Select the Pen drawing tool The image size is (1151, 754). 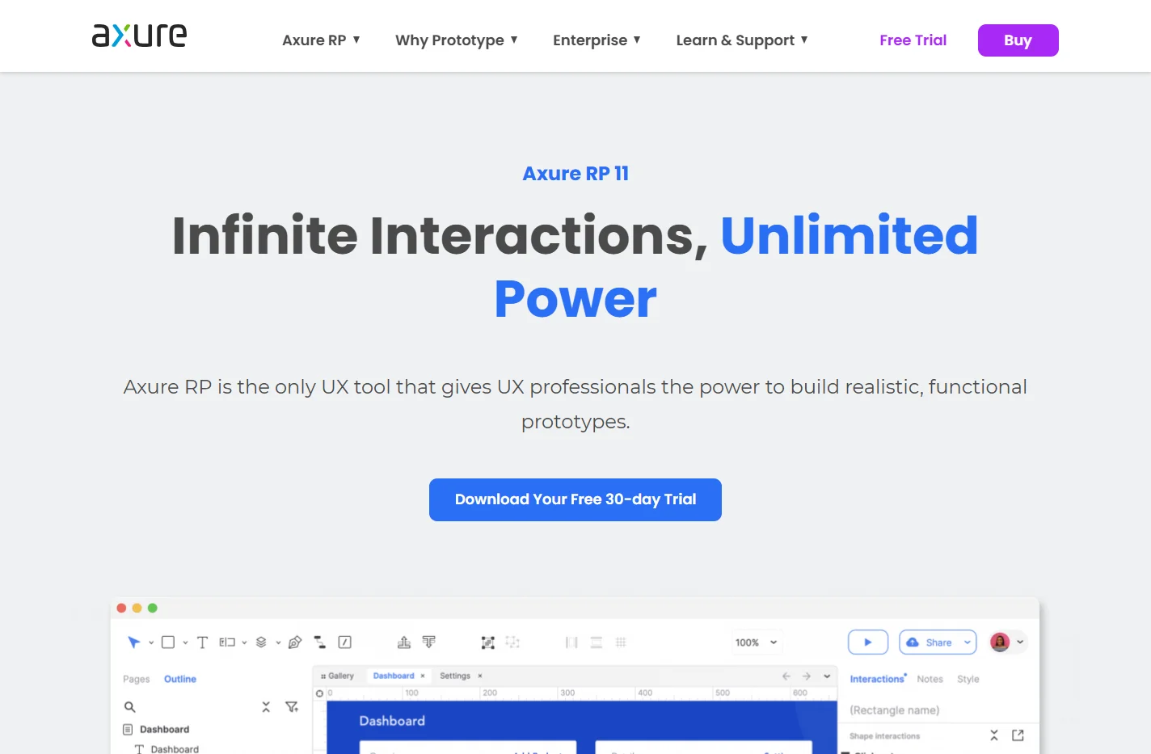click(x=295, y=642)
